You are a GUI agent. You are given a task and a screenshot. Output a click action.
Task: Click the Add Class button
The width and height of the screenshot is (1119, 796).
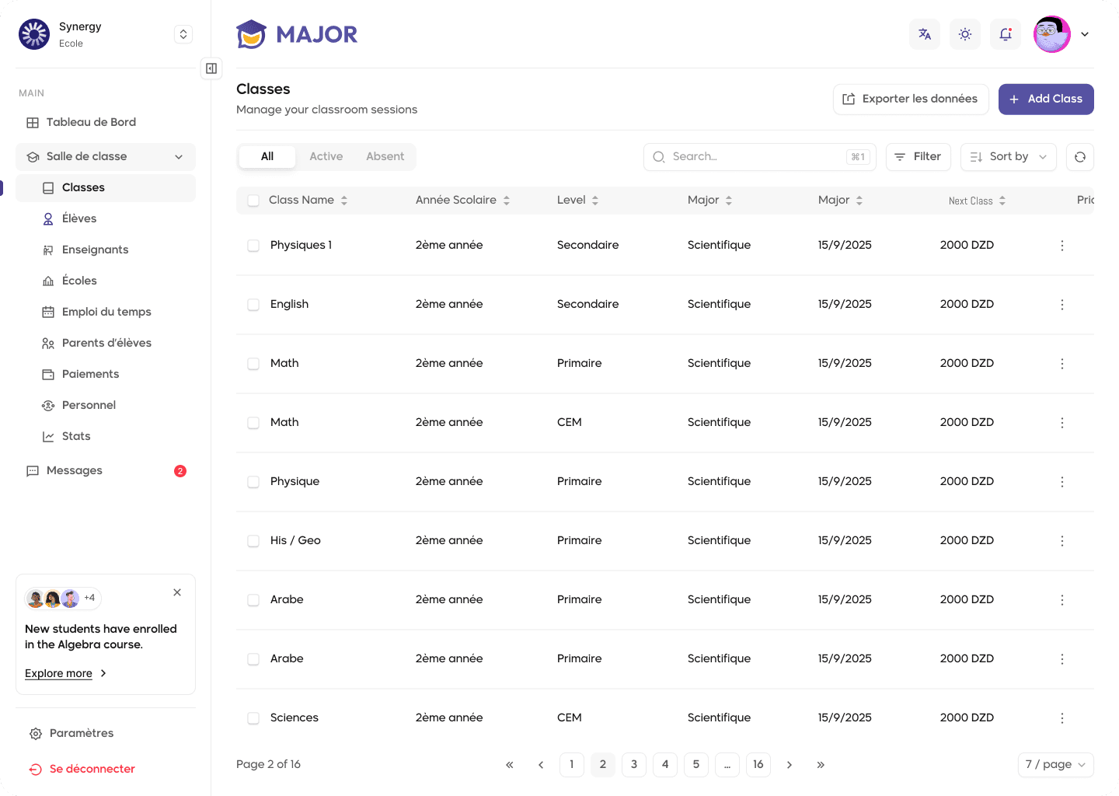[x=1046, y=99]
